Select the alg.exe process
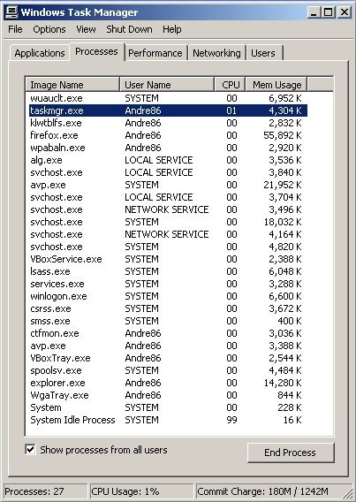Screen dimensions: 356x502 [x=168, y=160]
